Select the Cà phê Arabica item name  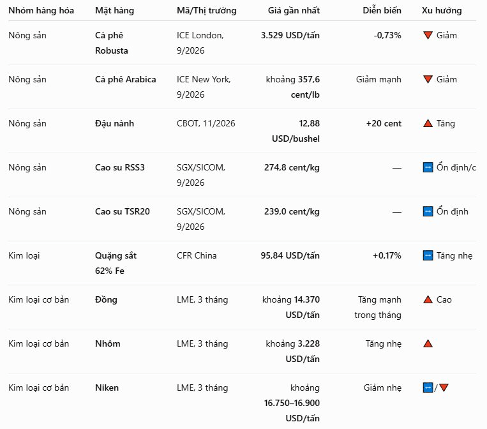[126, 80]
